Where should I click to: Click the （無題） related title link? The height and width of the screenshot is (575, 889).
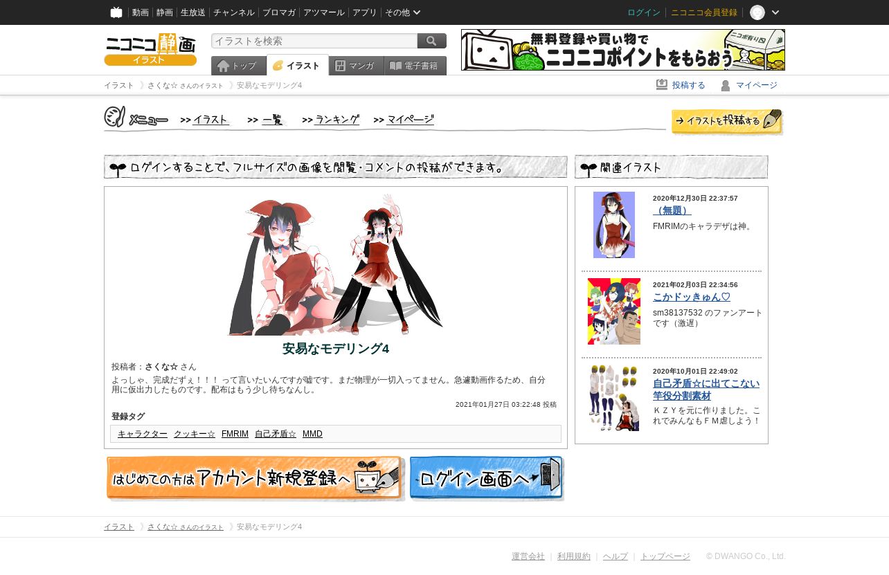tap(672, 210)
